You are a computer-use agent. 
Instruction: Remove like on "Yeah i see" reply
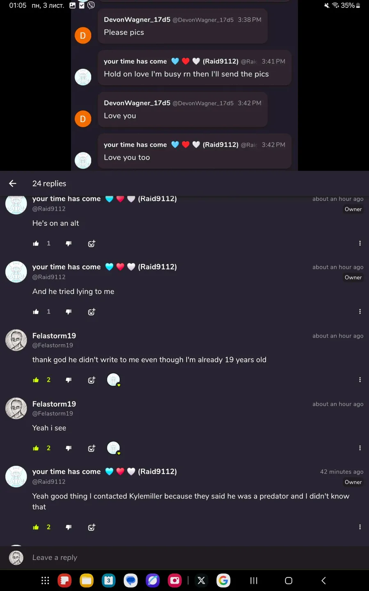click(36, 448)
